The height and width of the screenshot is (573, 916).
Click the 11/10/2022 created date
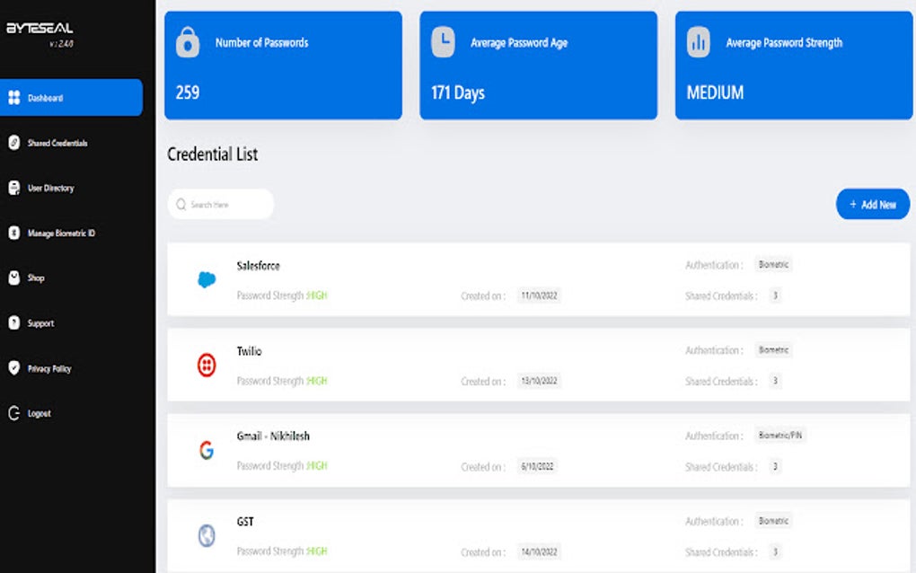tap(539, 295)
